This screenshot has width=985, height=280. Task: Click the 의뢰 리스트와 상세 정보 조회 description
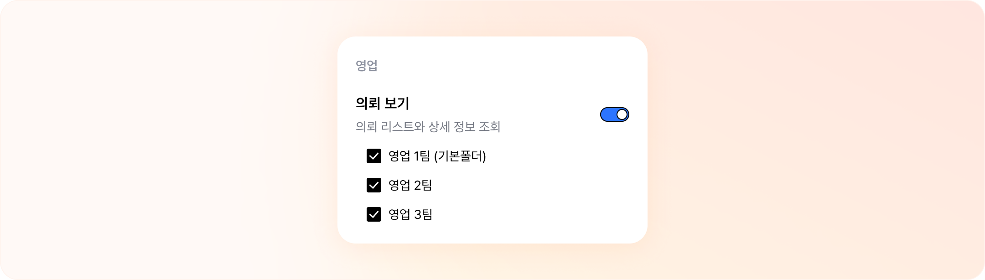click(x=428, y=127)
